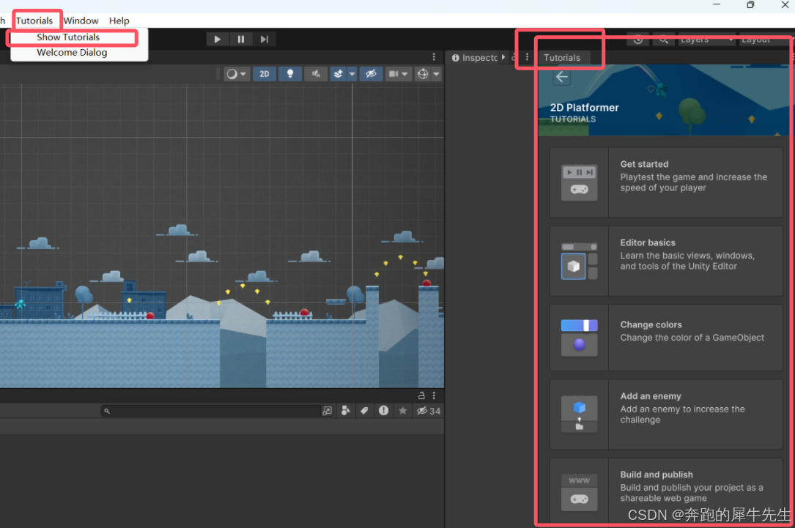Viewport: 795px width, 528px height.
Task: Click the Change colors slider thumbnail
Action: click(x=579, y=338)
